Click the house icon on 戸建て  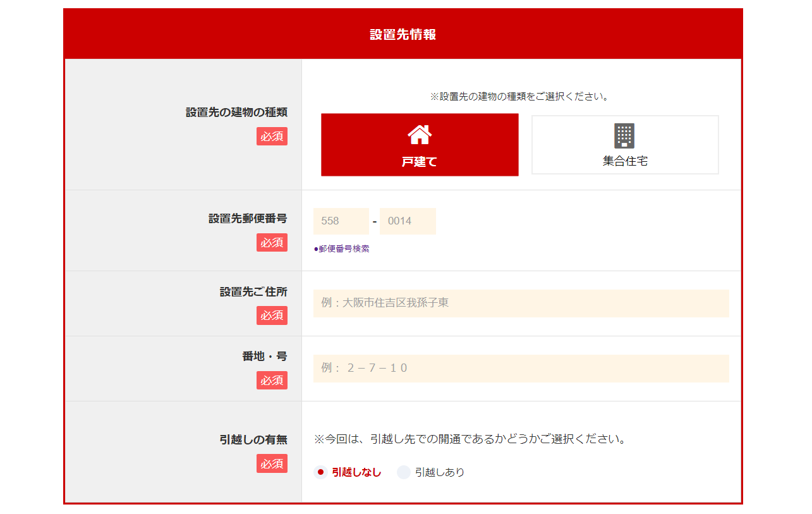[420, 134]
